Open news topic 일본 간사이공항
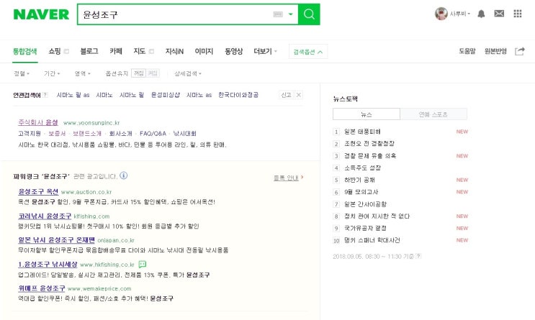535x320 pixels. tap(365, 204)
